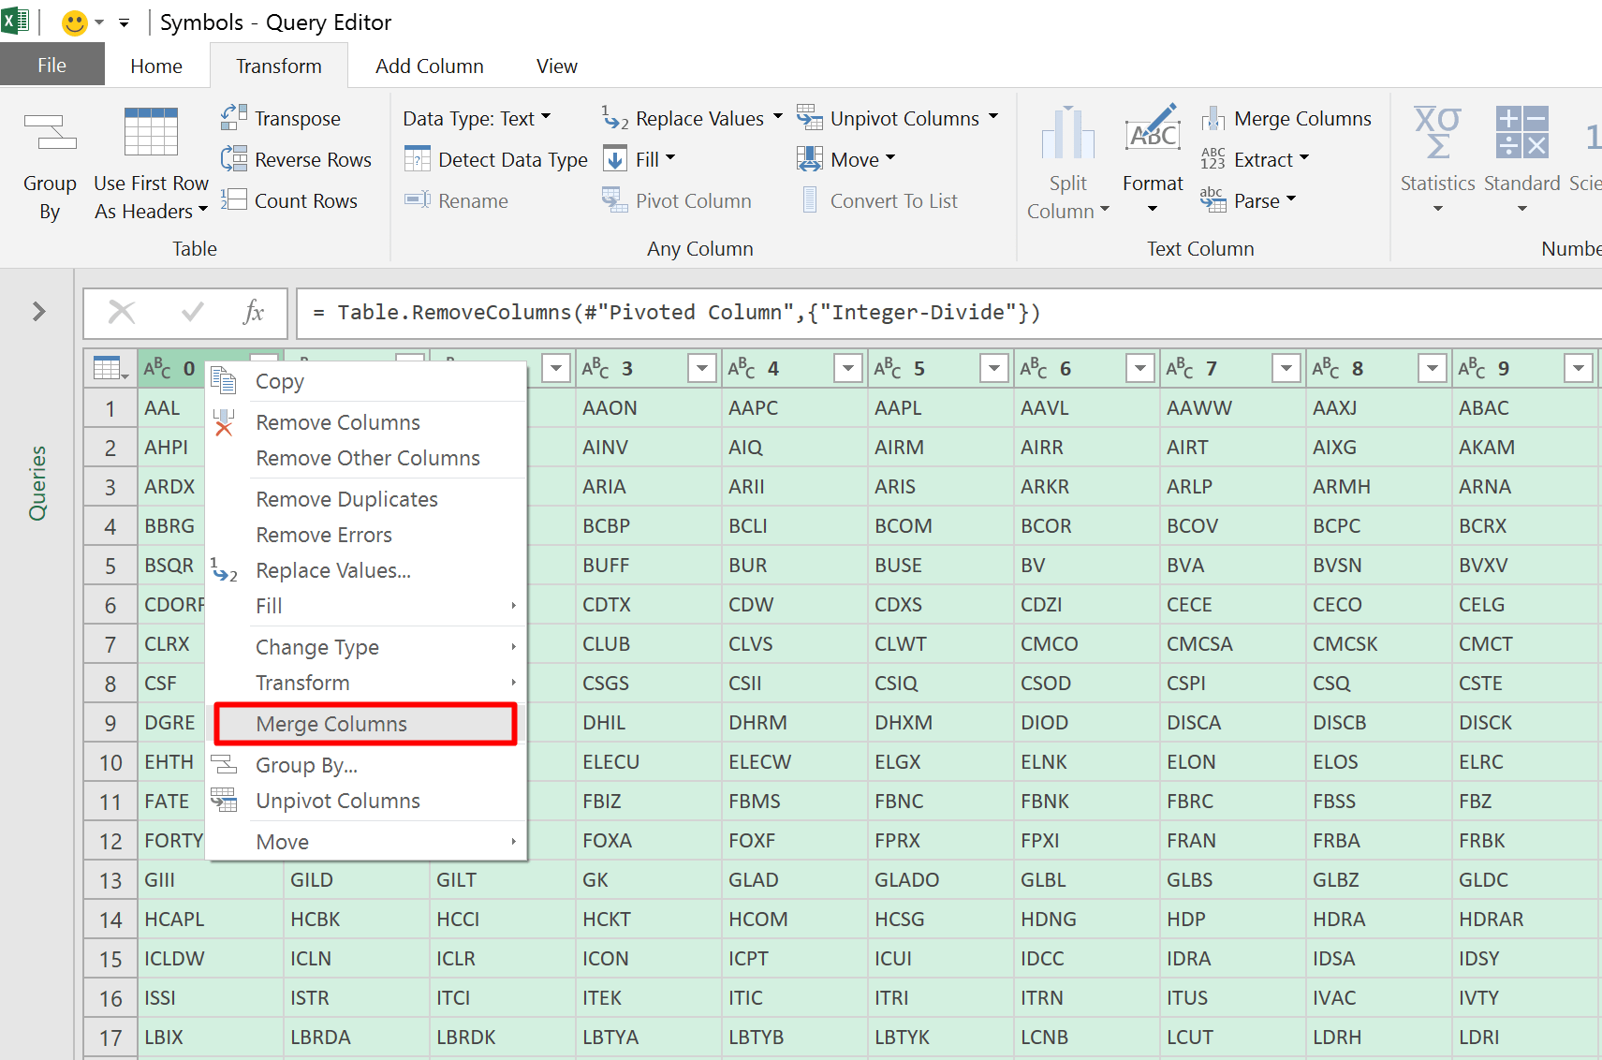Click the smiley face feedback icon
This screenshot has height=1060, width=1602.
(x=74, y=22)
